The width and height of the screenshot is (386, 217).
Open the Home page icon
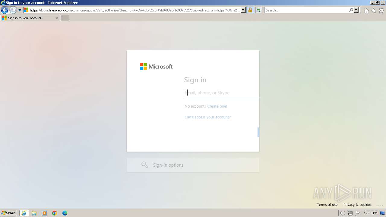coord(366,11)
